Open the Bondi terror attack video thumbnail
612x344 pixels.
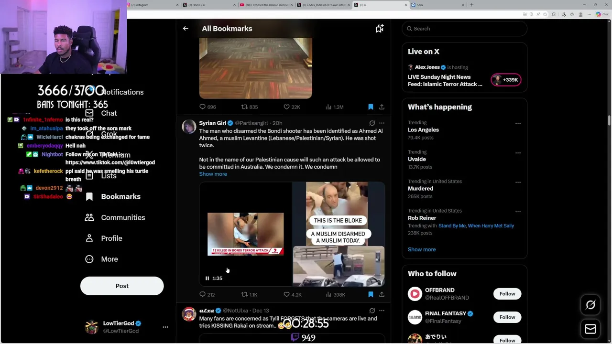pos(245,234)
